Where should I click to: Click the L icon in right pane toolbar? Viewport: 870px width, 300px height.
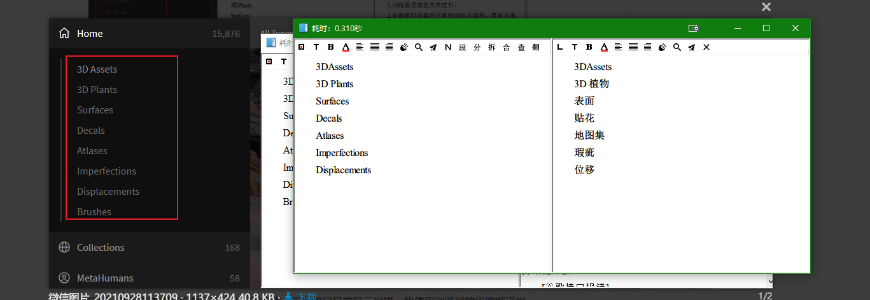pos(560,47)
